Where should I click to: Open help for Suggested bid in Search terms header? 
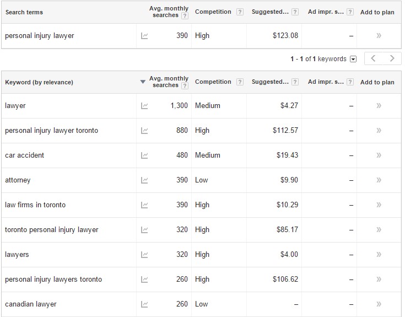pos(295,12)
